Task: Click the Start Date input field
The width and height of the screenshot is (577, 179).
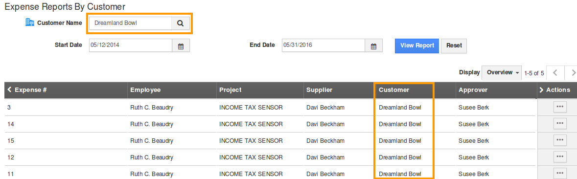Action: (131, 46)
